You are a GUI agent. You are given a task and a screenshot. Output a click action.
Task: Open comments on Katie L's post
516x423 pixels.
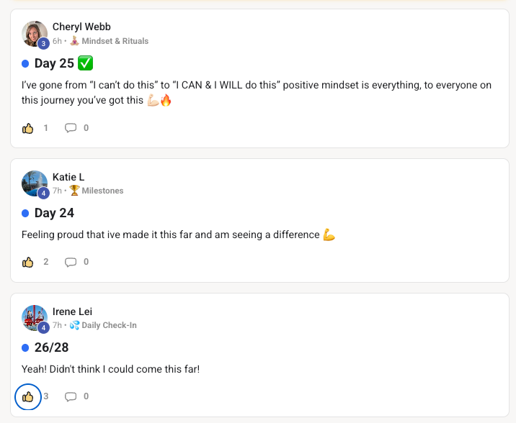pyautogui.click(x=71, y=262)
